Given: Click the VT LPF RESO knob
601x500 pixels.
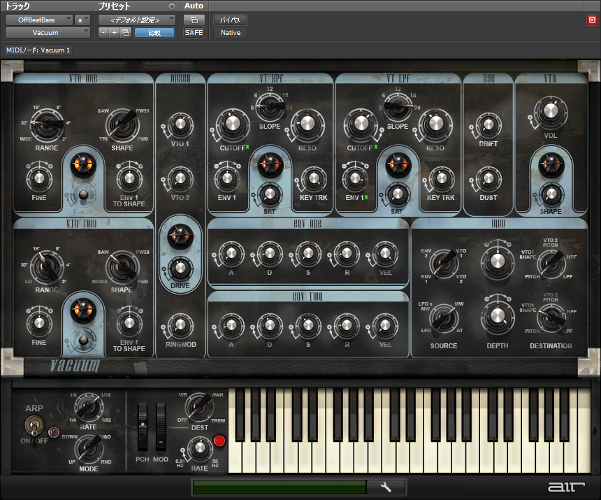Looking at the screenshot, I should point(435,124).
